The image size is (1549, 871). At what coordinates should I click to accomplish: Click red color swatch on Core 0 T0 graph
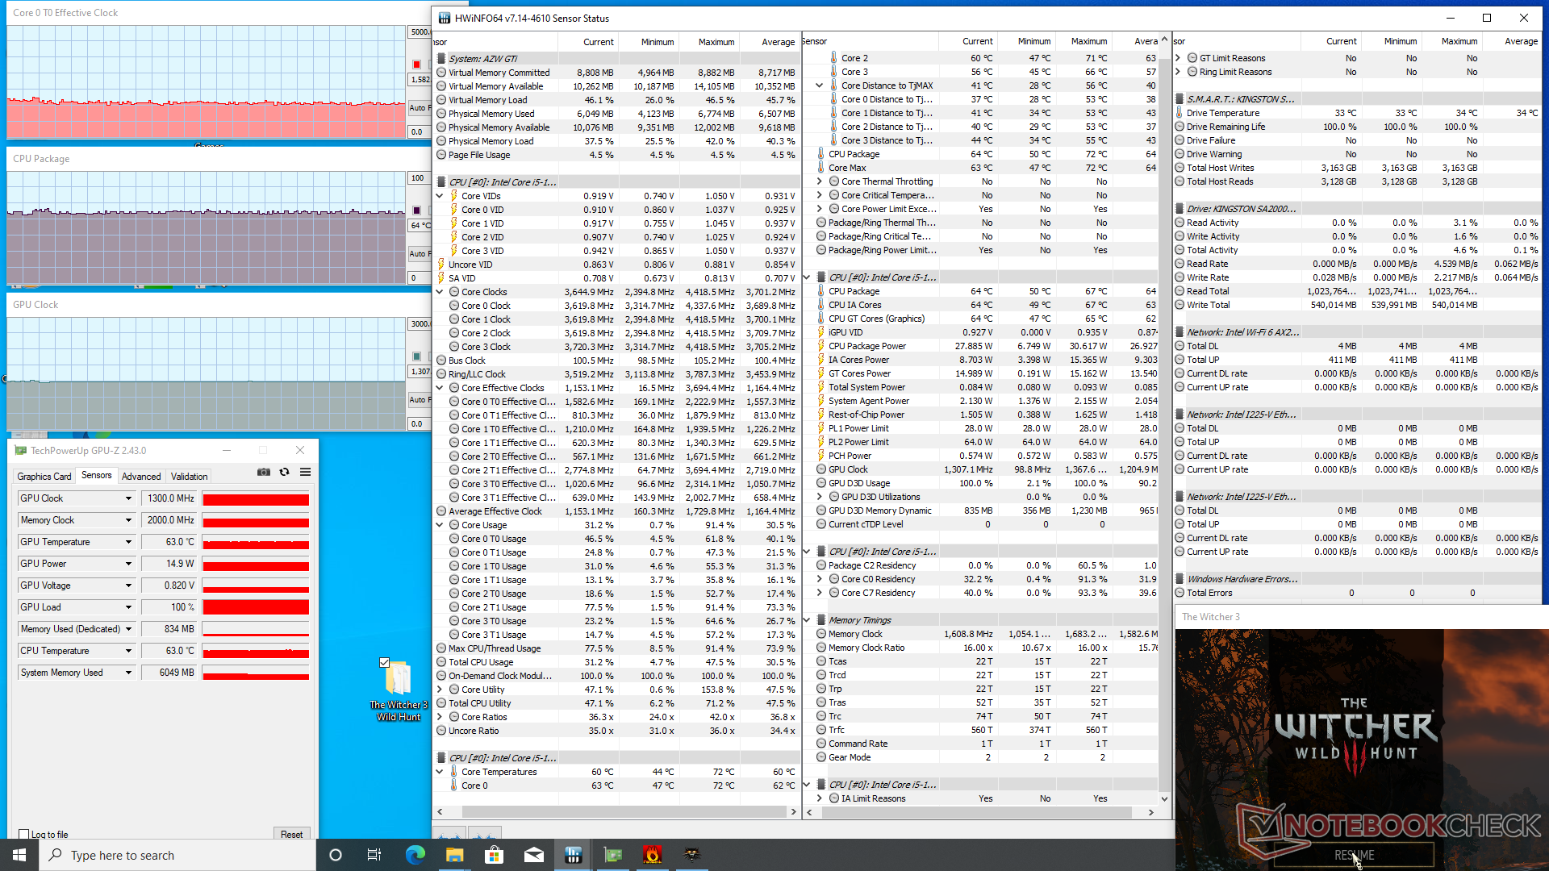click(x=416, y=65)
